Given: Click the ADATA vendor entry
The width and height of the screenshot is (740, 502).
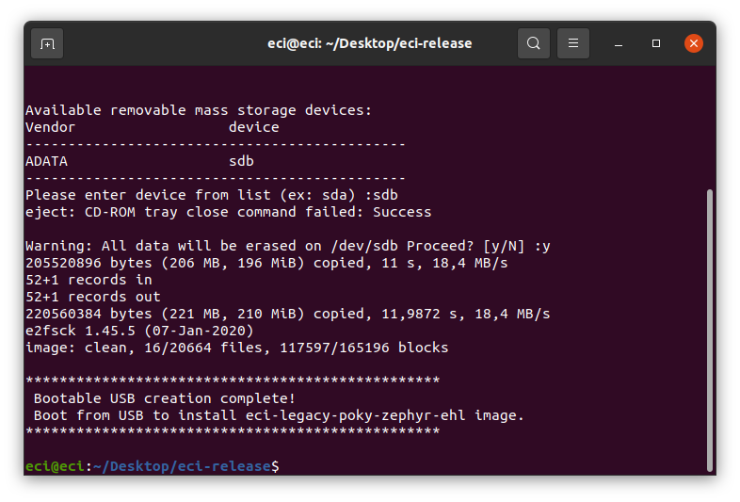Looking at the screenshot, I should click(x=46, y=161).
